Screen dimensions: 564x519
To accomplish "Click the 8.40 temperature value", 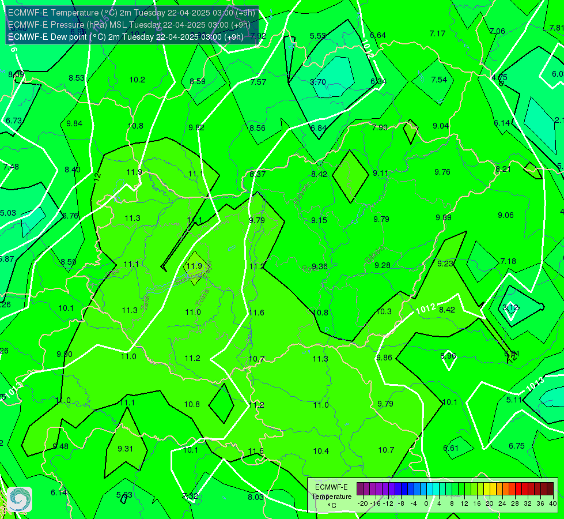I will pos(73,170).
